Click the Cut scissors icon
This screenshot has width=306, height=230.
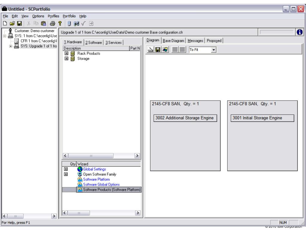click(29, 24)
